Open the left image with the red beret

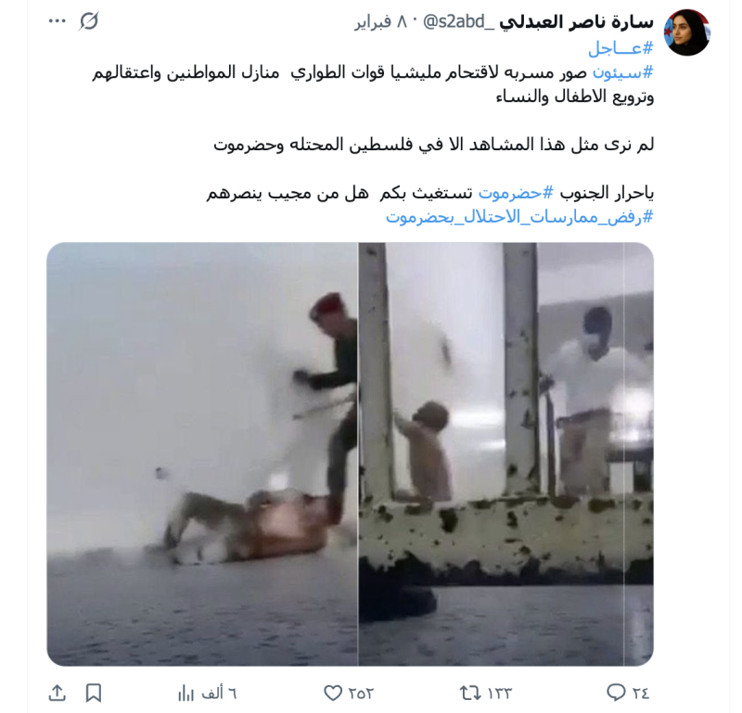[202, 454]
